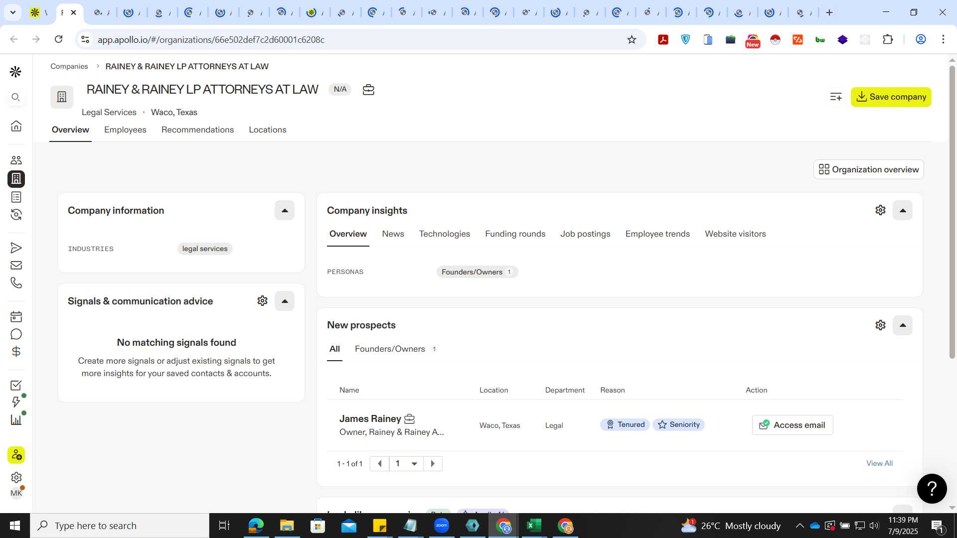The image size is (957, 538).
Task: Collapse the Signals & communication advice panel
Action: click(285, 301)
